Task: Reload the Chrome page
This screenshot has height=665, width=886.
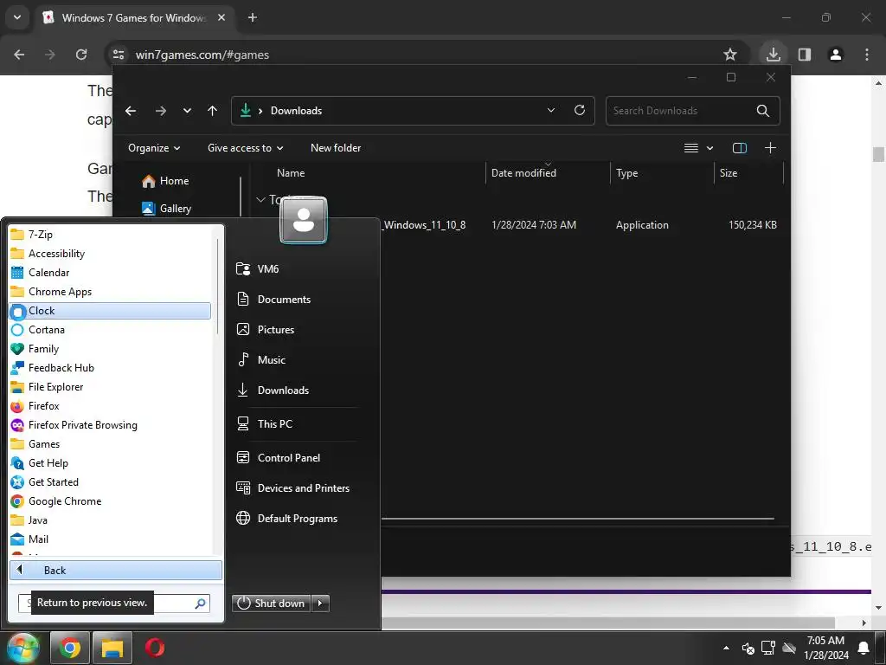Action: tap(81, 55)
